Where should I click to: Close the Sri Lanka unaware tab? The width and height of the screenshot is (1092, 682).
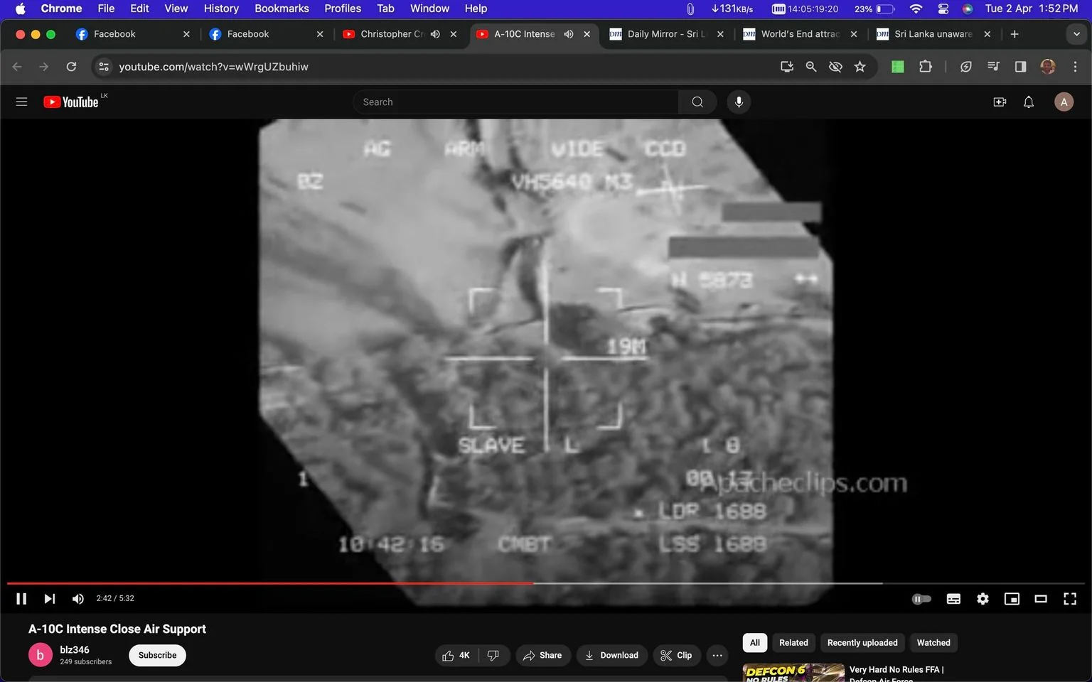(987, 34)
